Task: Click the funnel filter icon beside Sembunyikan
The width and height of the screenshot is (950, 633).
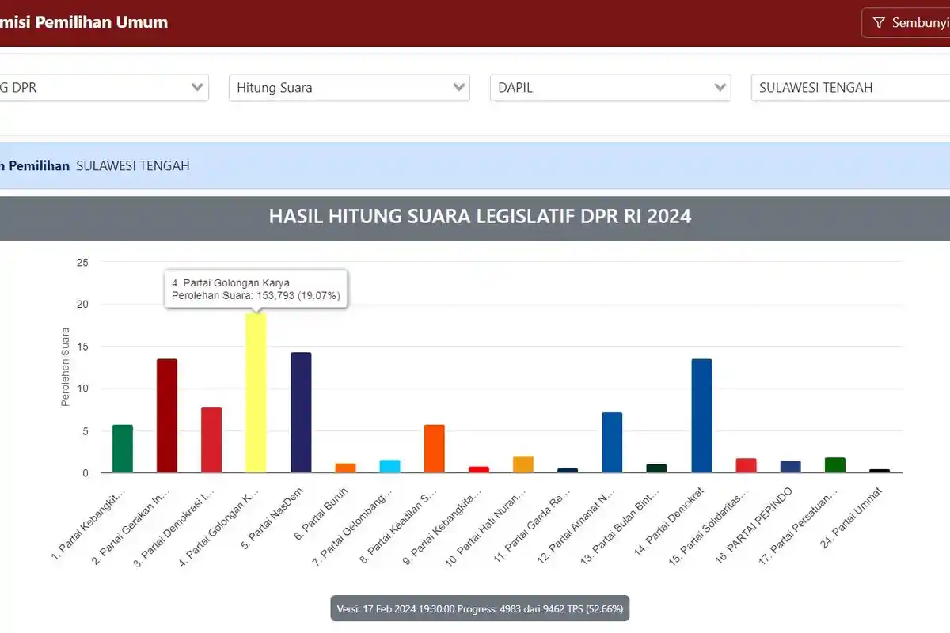Action: (x=880, y=22)
